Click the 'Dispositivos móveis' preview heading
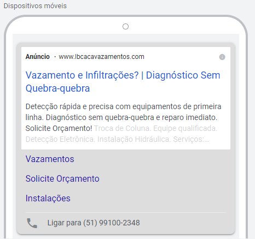The width and height of the screenshot is (255, 239). (x=35, y=6)
